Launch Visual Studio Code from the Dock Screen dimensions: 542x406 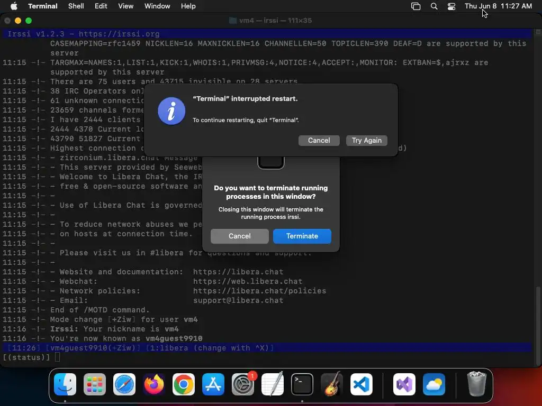point(361,384)
